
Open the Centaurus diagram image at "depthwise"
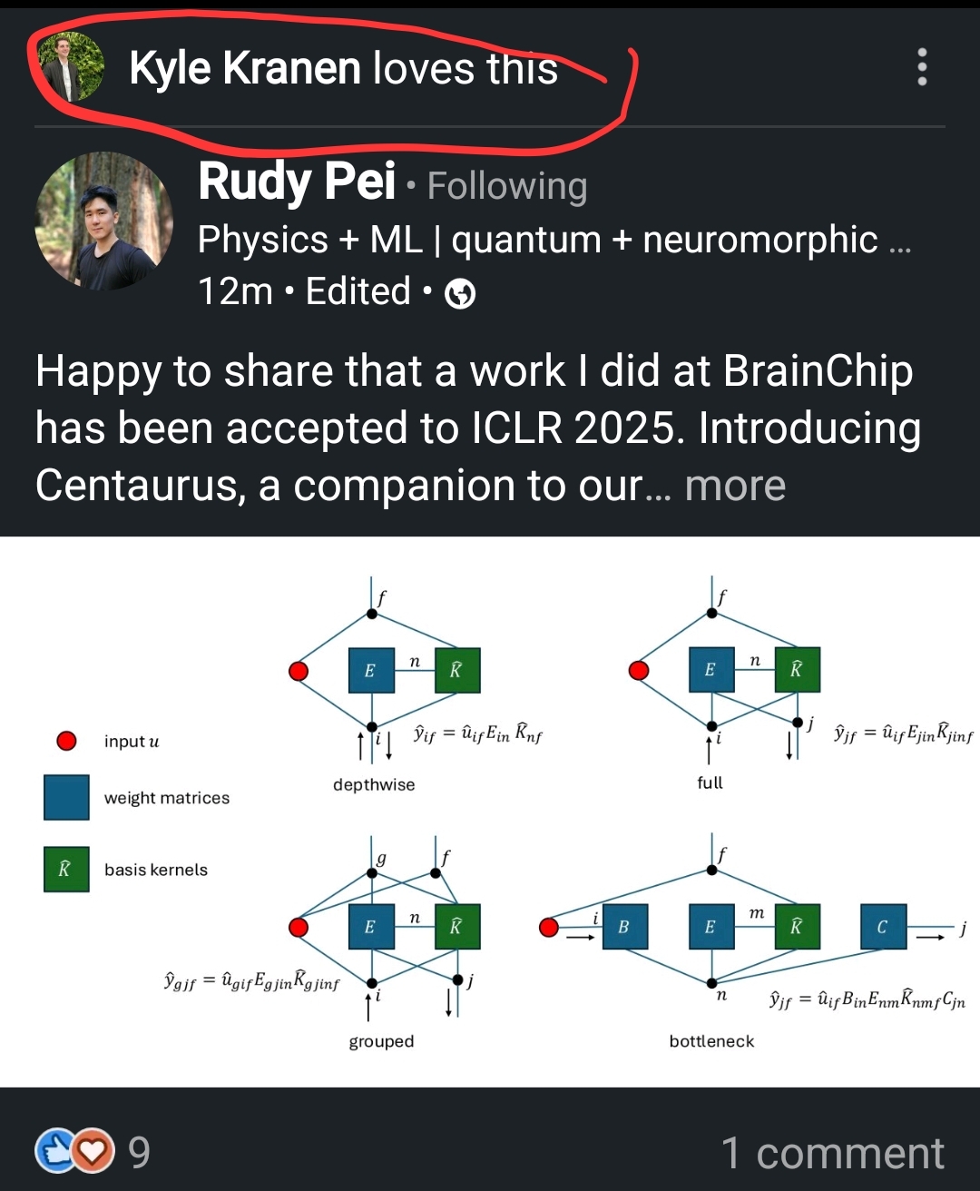[374, 784]
